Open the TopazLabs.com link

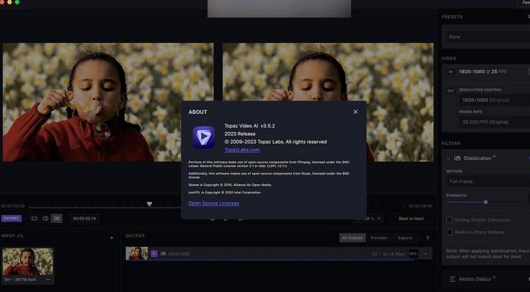[x=242, y=150]
